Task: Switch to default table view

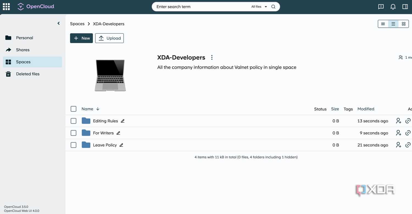Action: (x=393, y=24)
